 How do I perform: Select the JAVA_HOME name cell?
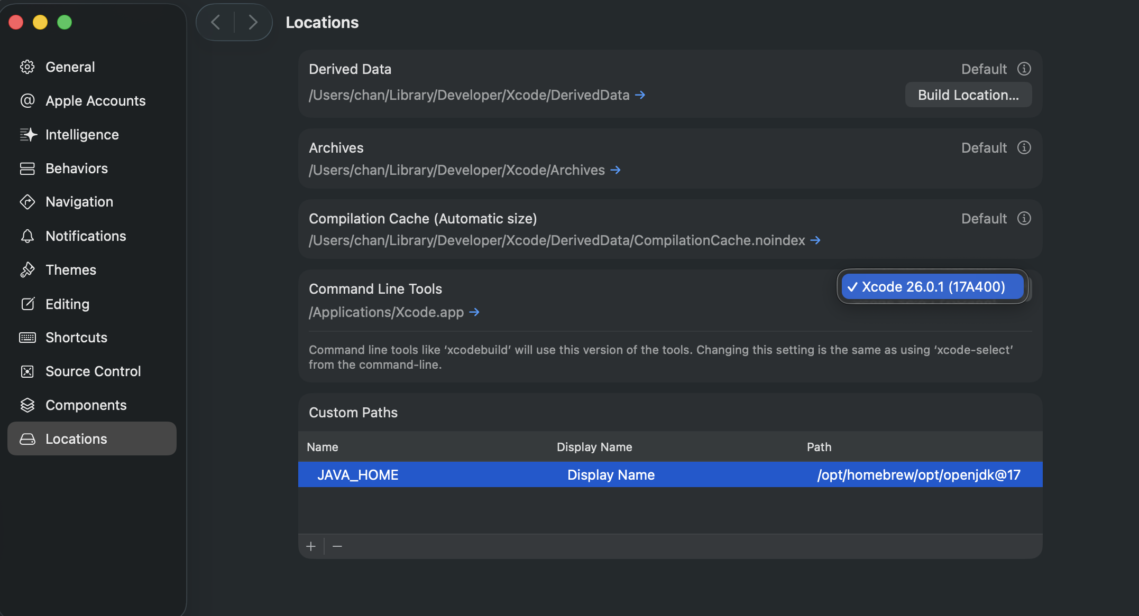(358, 475)
